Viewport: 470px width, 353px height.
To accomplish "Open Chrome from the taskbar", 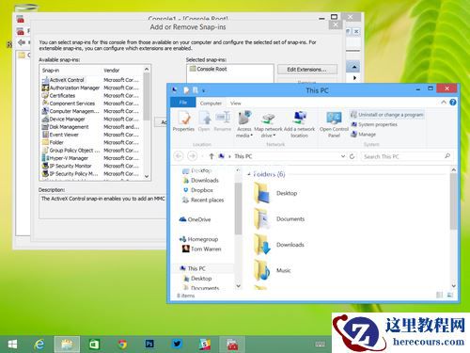I will (122, 345).
